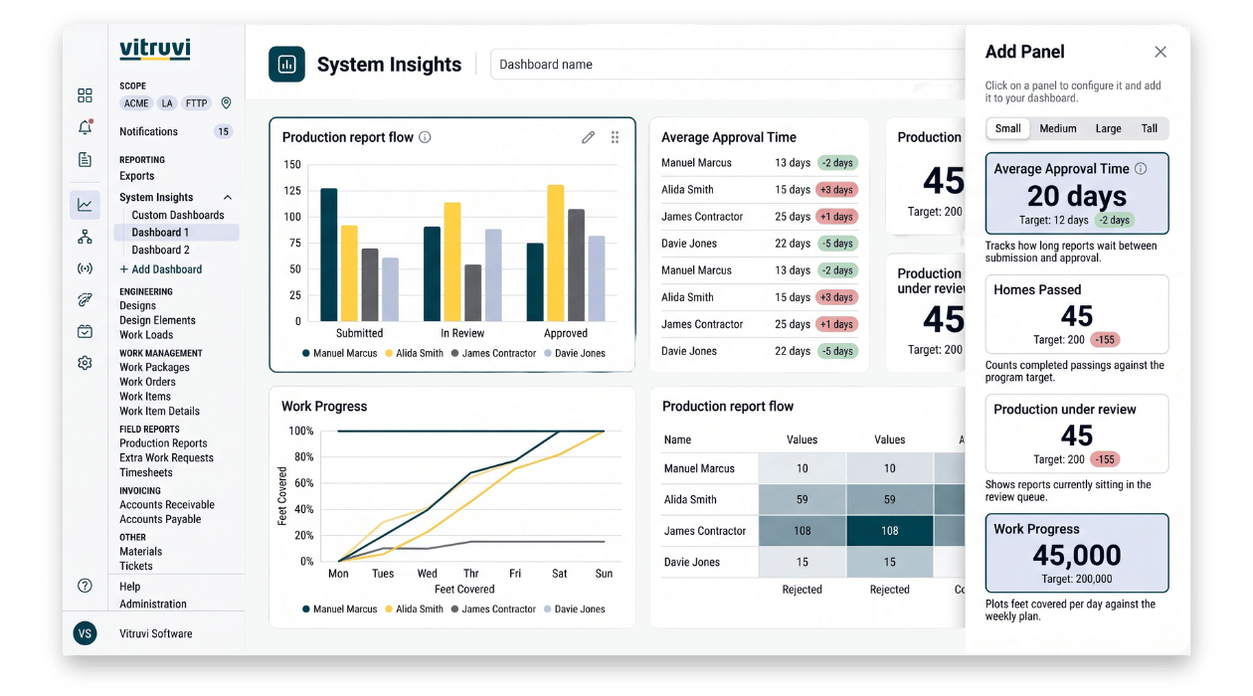This screenshot has width=1253, height=696.
Task: Open the settings gear icon in the sidebar
Action: click(x=85, y=363)
